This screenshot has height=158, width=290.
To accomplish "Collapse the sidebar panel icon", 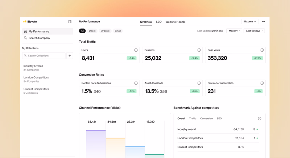I will tap(70, 22).
